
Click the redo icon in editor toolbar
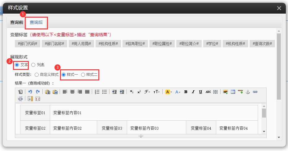click(x=38, y=92)
